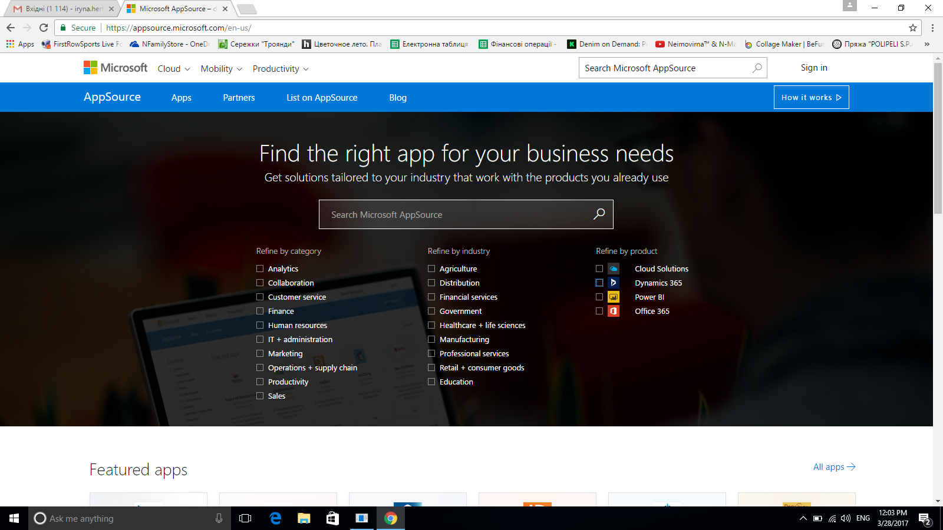Click the Microsoft logo
Screen dimensions: 943x530
[116, 68]
